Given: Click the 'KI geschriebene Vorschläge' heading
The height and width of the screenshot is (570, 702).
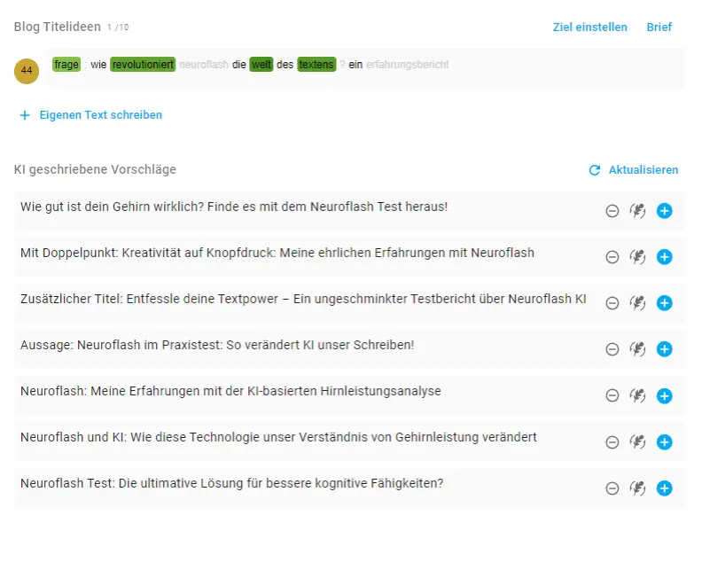Looking at the screenshot, I should coord(95,169).
